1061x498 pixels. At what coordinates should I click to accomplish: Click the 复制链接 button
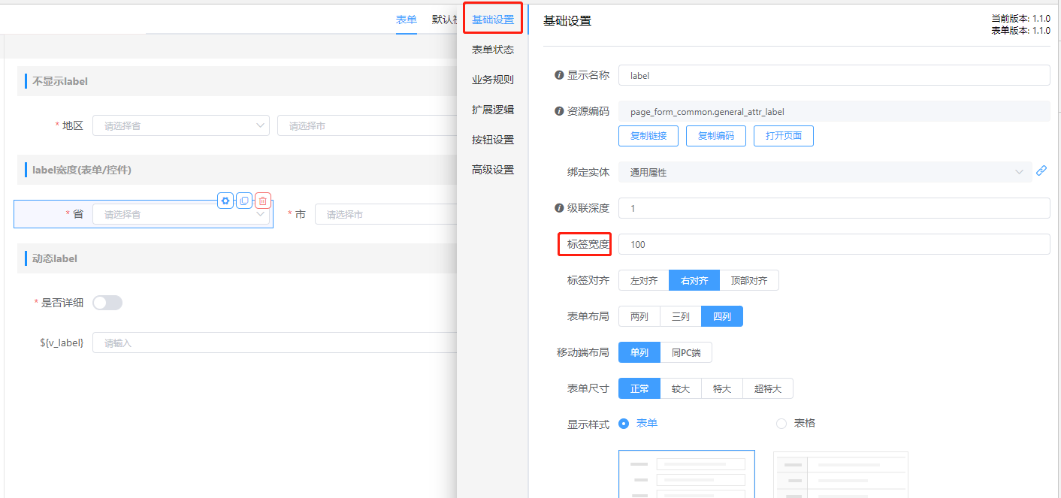click(648, 136)
